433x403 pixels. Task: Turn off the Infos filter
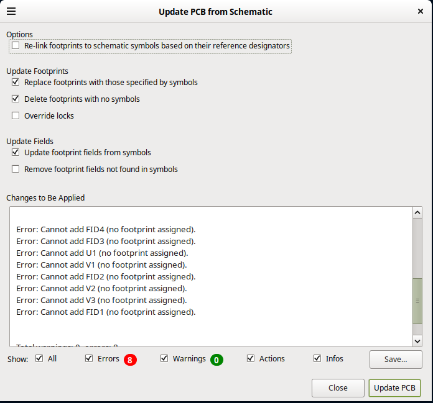(x=317, y=358)
